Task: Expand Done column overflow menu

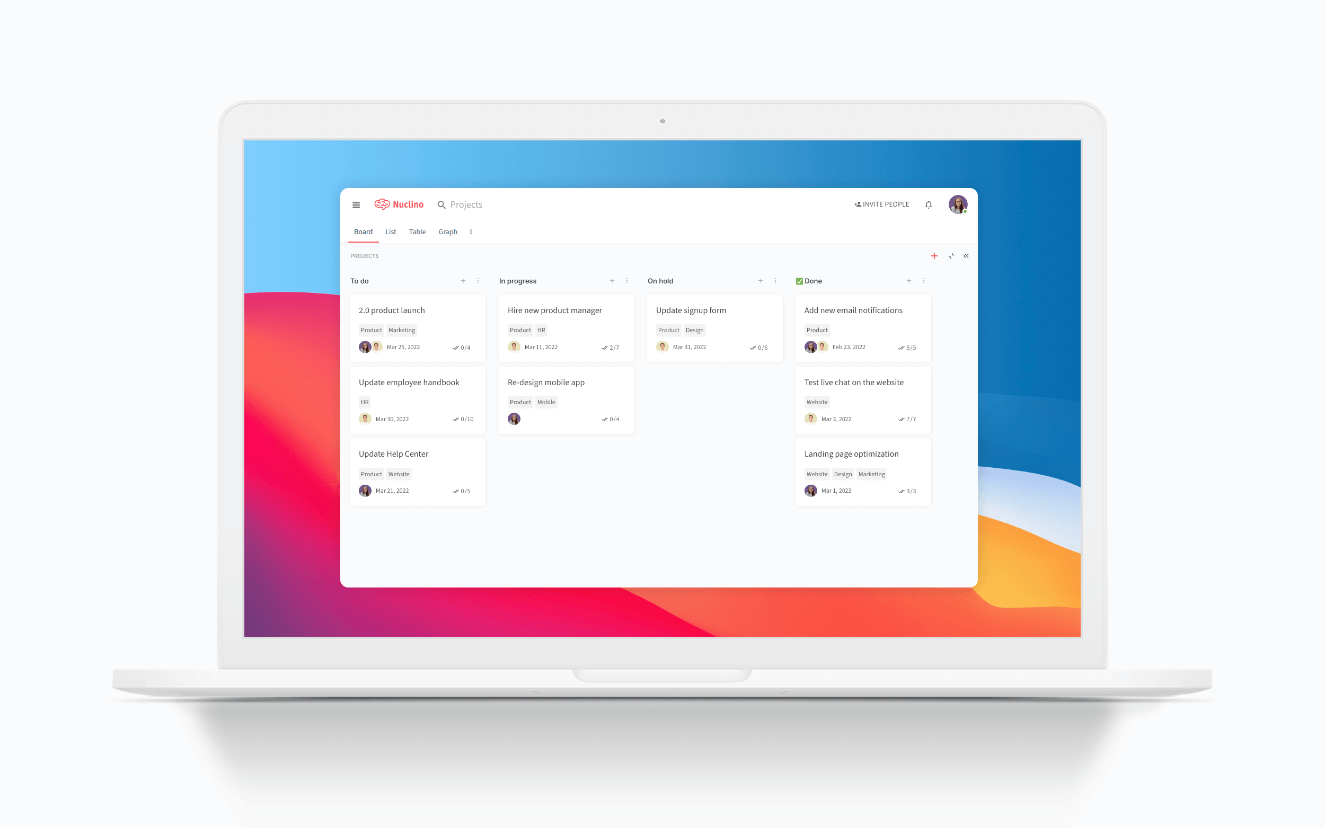Action: [923, 280]
